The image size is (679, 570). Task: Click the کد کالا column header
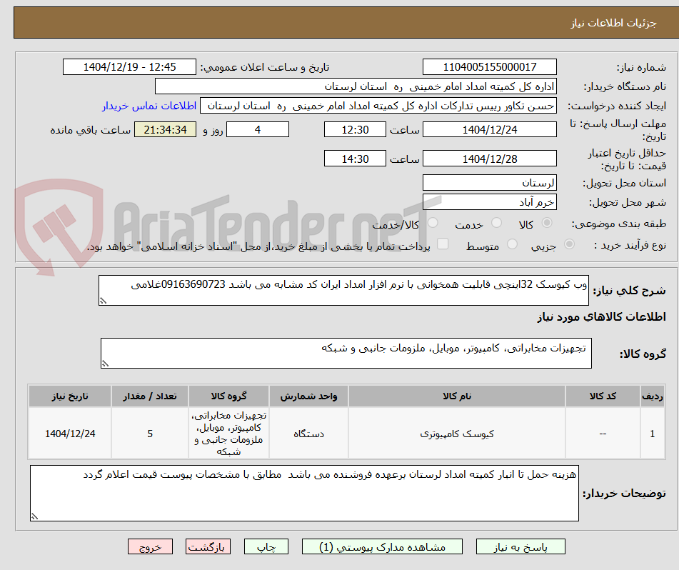603,396
